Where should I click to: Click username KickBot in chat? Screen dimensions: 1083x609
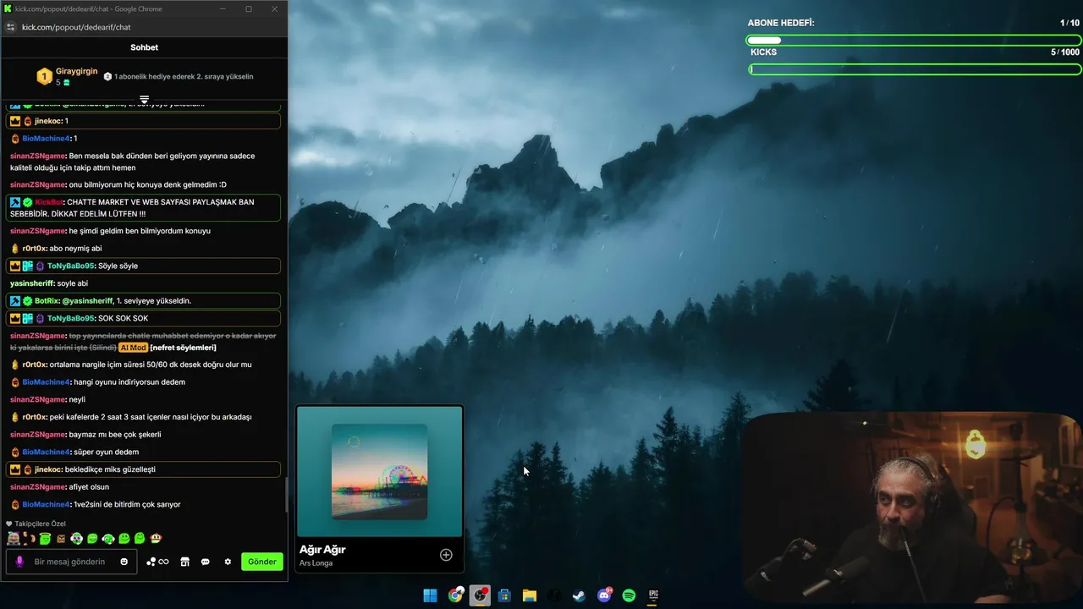49,202
